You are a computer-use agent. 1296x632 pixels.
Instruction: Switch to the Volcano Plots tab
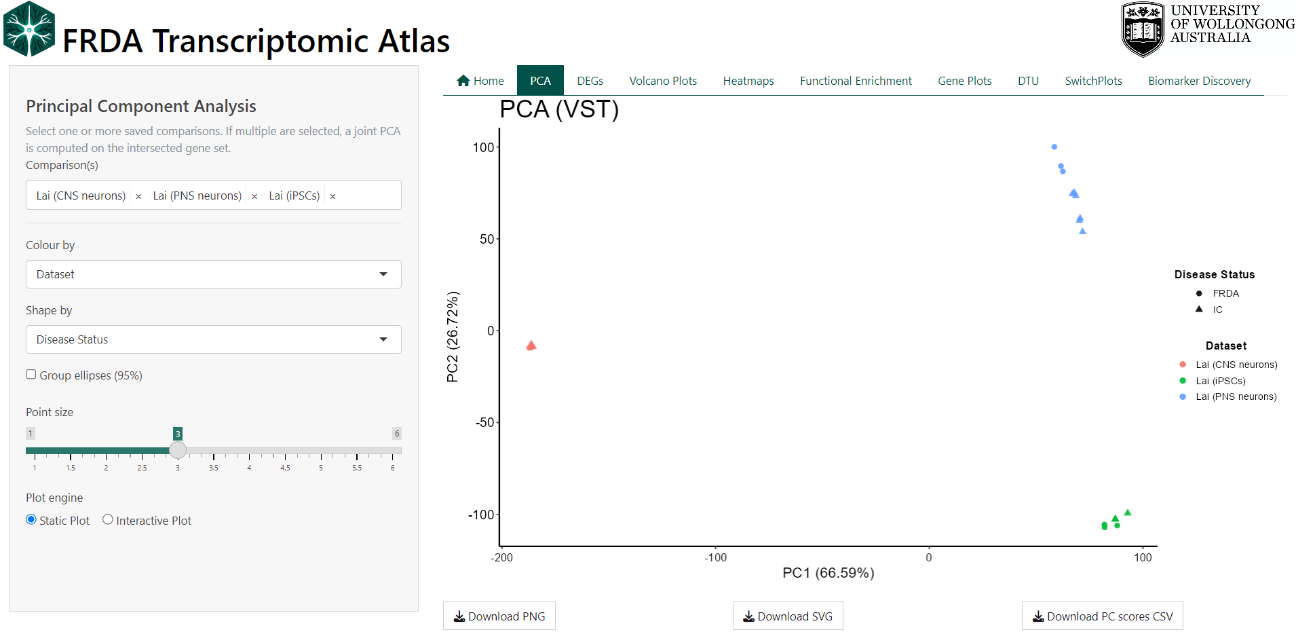(x=662, y=81)
